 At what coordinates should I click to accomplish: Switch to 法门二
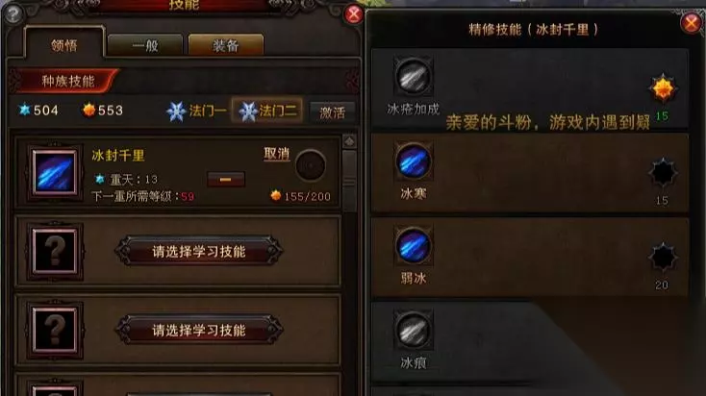pos(267,111)
